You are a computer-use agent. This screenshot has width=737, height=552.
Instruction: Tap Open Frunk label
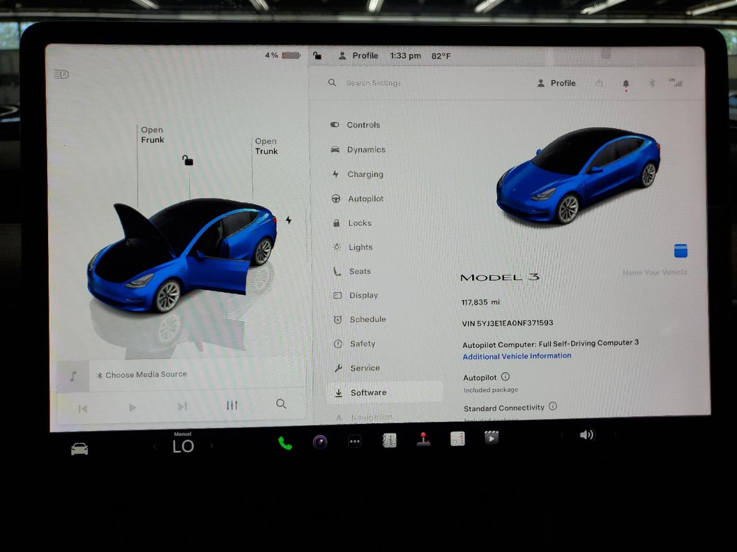153,135
